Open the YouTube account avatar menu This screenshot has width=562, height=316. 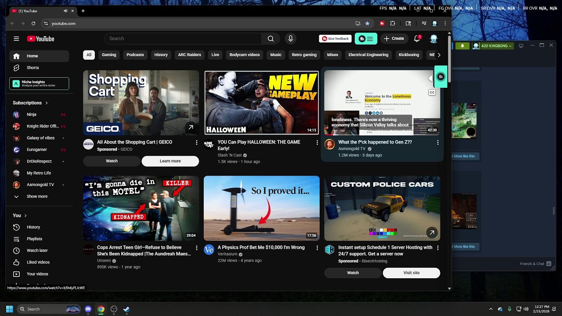coord(434,39)
